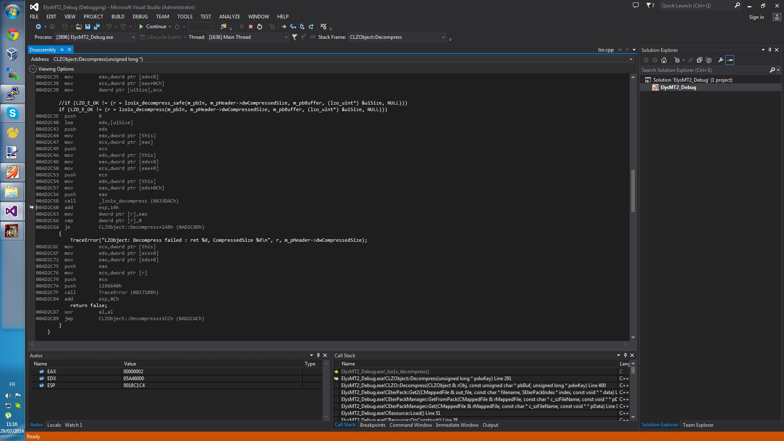Screen dimensions: 784x441
Task: Click the disassembly vertical scrollbar thumb
Action: pos(633,190)
